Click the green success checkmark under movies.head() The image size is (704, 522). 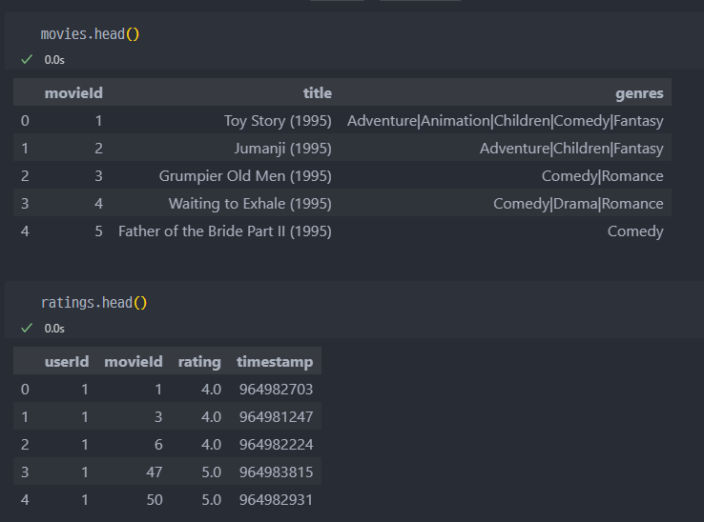click(26, 59)
